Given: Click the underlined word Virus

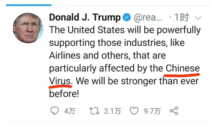Looking at the screenshot, I should pyautogui.click(x=60, y=81).
